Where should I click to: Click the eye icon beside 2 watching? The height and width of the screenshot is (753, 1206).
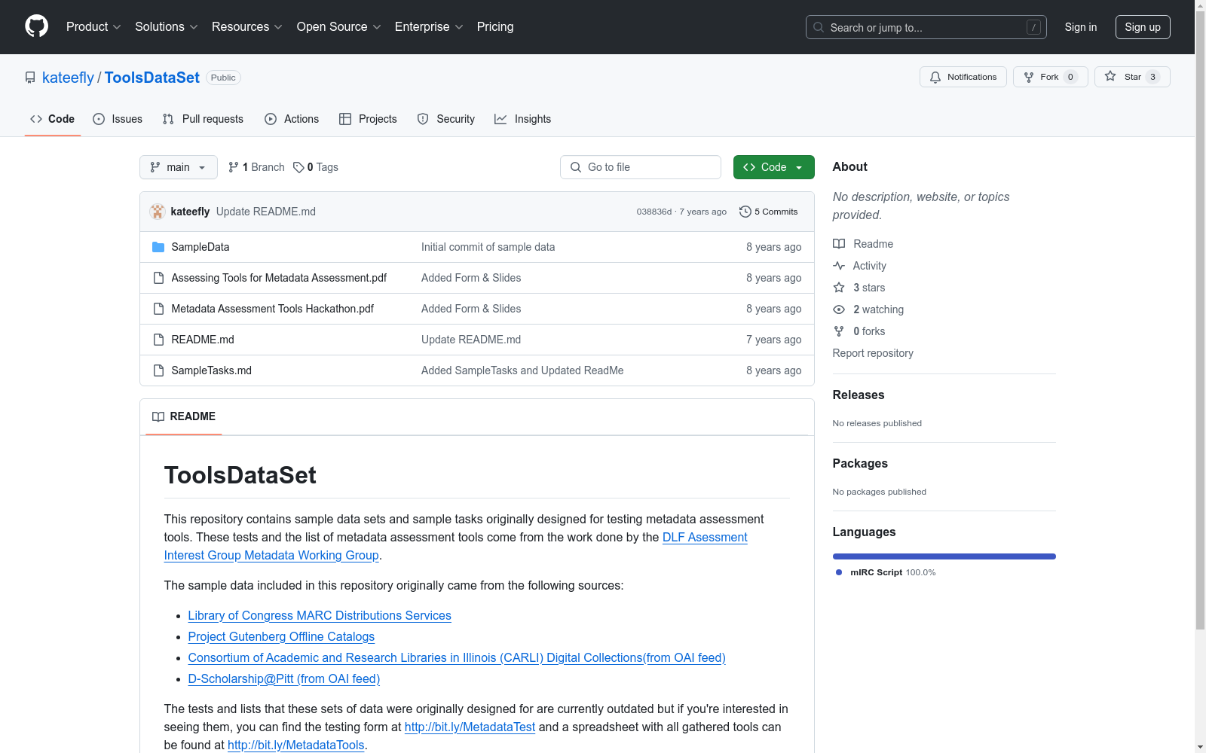839,309
